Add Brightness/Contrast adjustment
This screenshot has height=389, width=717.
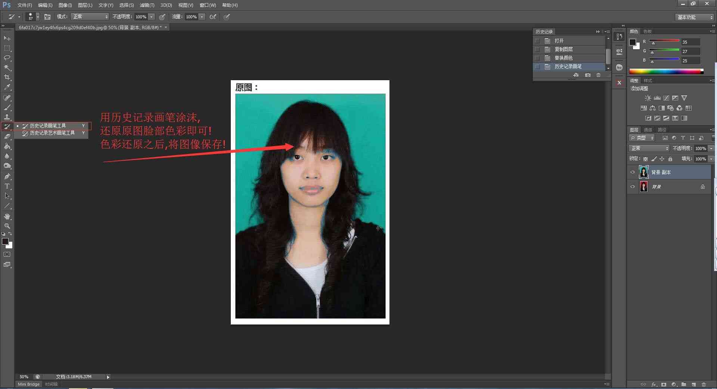pos(648,98)
